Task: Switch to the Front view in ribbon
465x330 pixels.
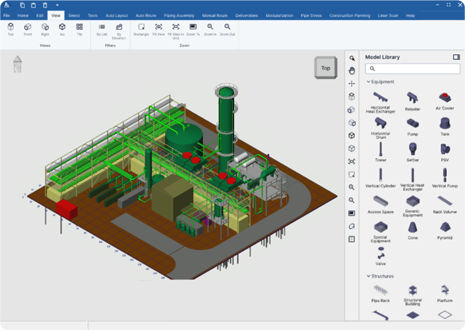Action: [28, 30]
